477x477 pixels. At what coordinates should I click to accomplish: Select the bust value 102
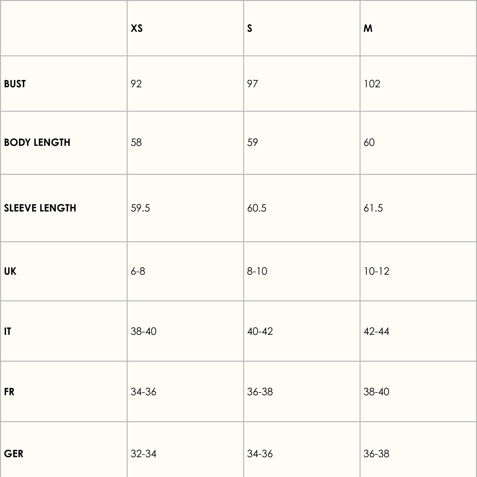point(372,84)
